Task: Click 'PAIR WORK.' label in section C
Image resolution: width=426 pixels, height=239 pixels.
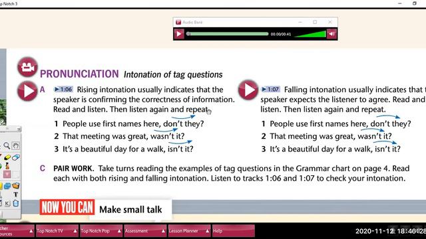Action: tap(74, 169)
